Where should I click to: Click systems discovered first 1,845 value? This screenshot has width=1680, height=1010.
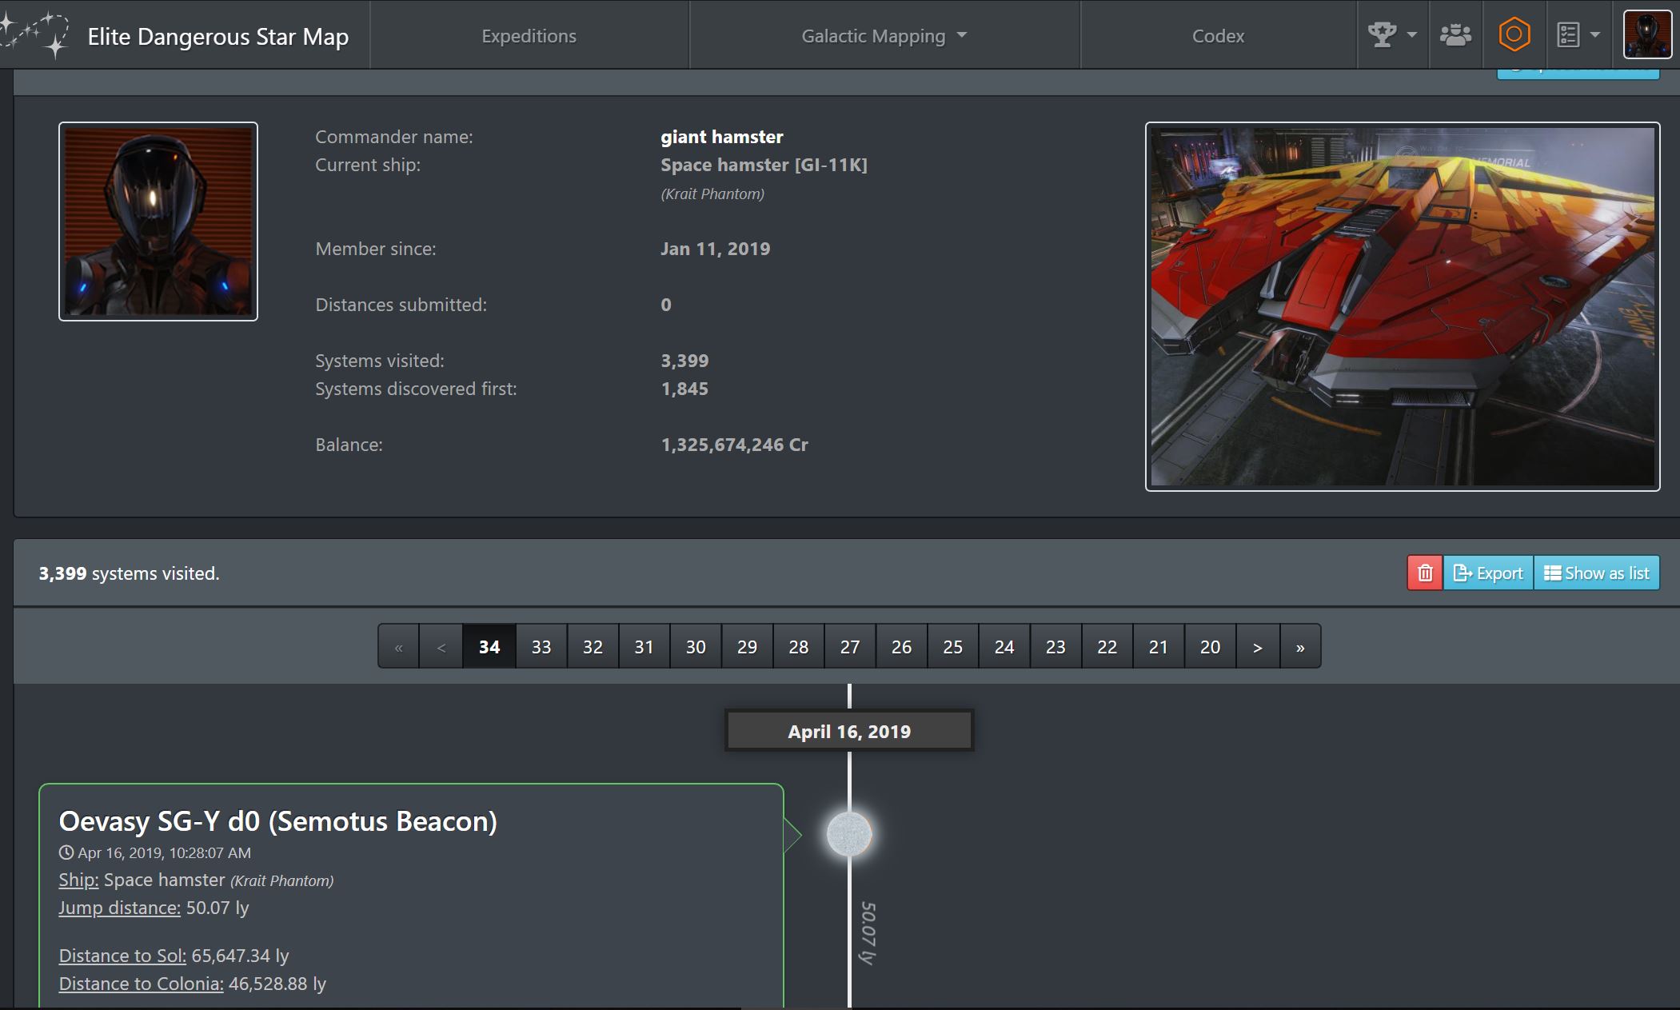pos(684,389)
